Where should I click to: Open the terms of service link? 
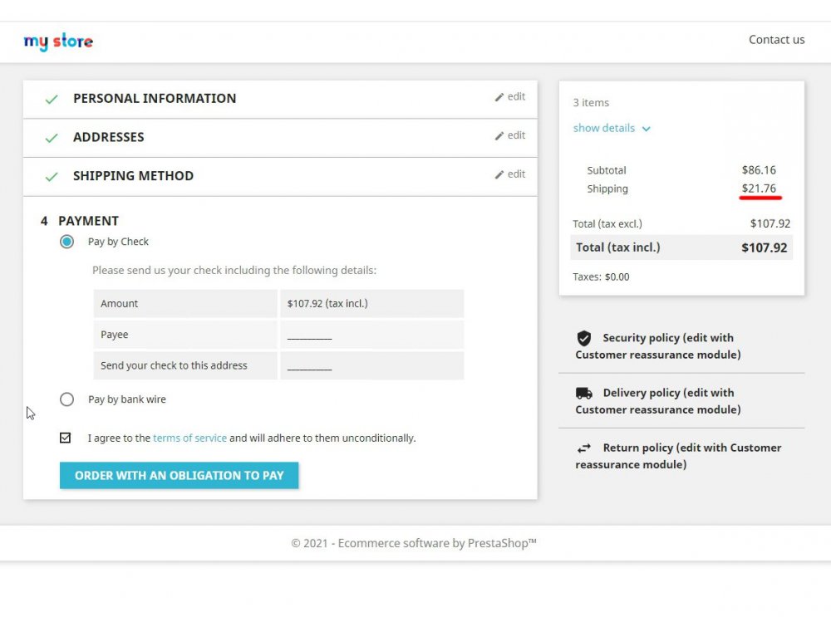(x=189, y=438)
